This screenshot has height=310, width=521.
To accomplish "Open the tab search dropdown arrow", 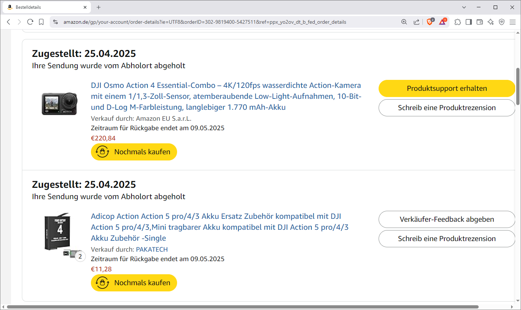I will point(464,7).
